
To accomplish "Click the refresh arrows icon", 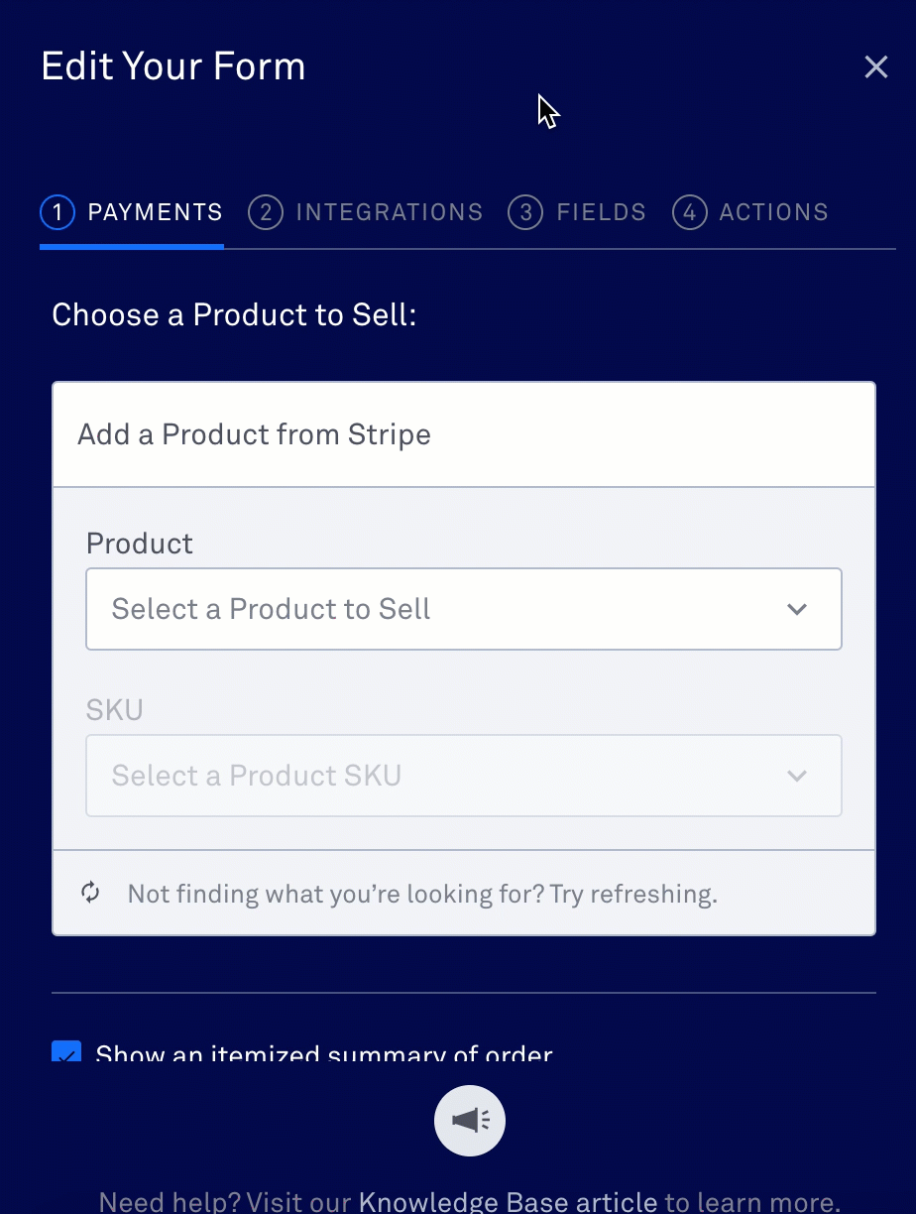I will click(90, 893).
